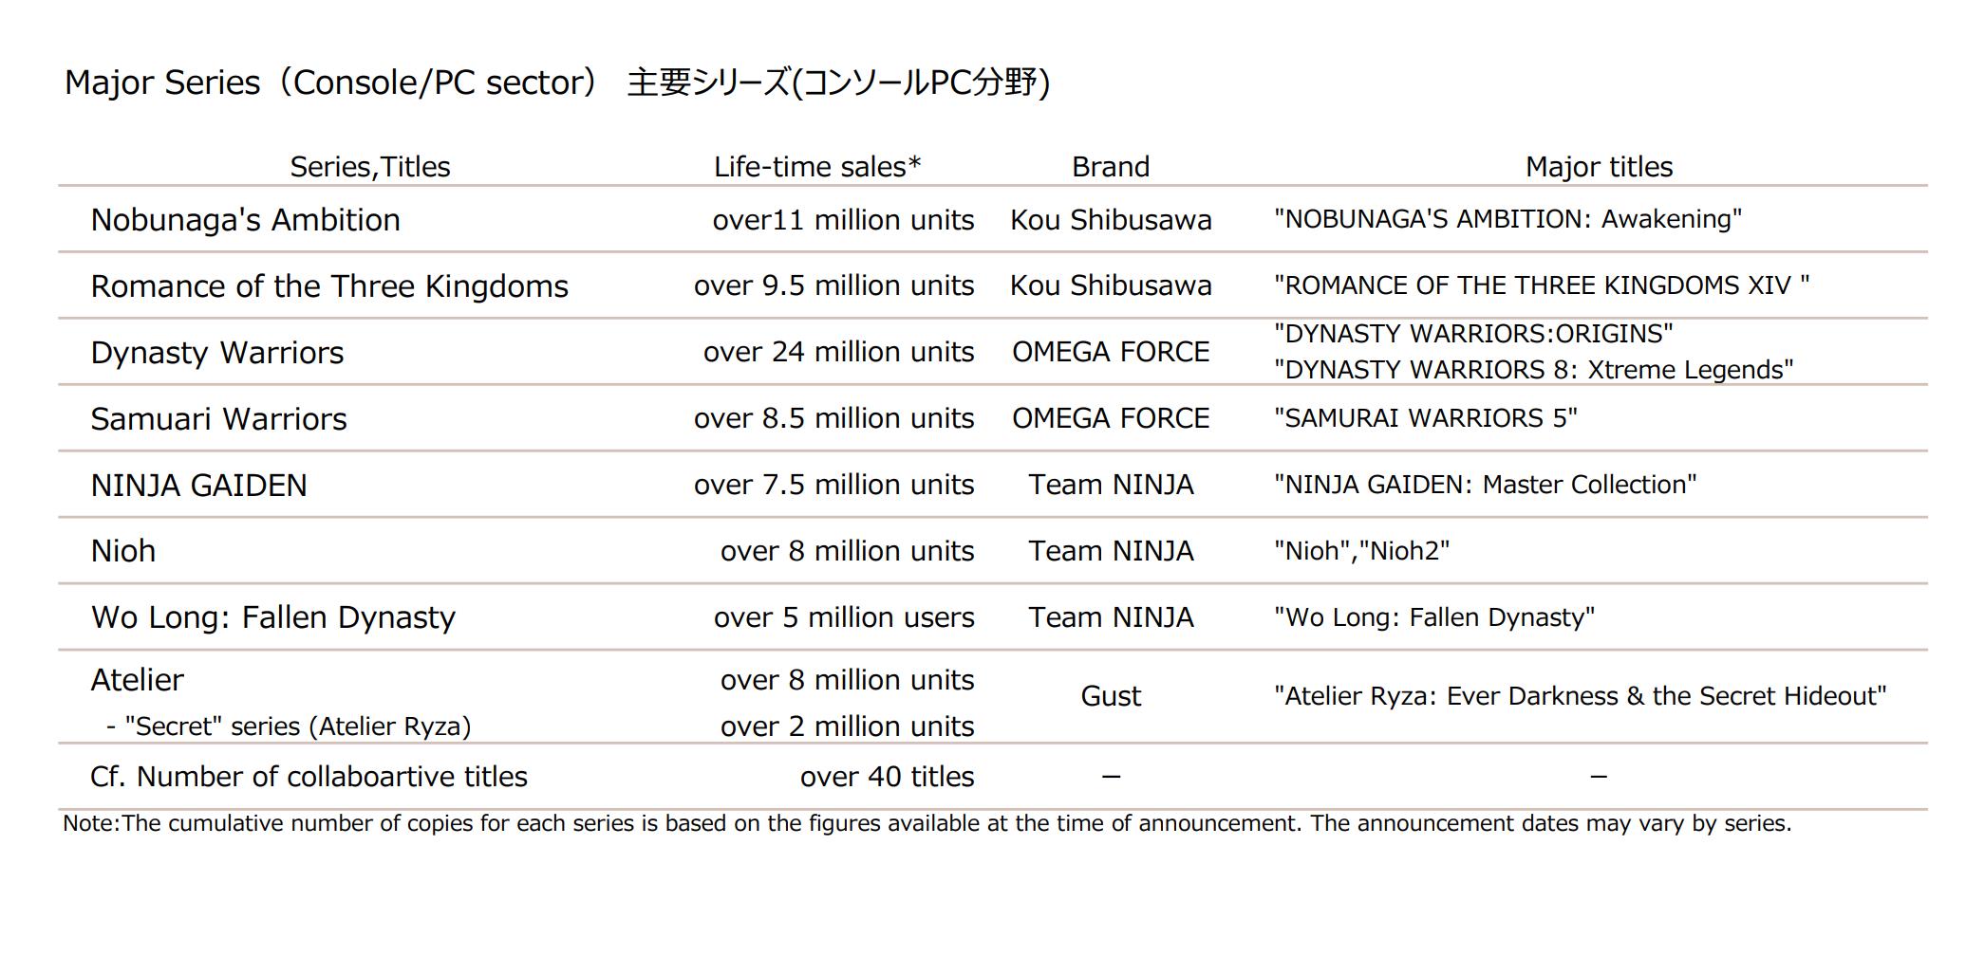Click the "NINJA GAIDEN: Master Collection" title
Viewport: 1966px width, 956px height.
coord(1484,485)
